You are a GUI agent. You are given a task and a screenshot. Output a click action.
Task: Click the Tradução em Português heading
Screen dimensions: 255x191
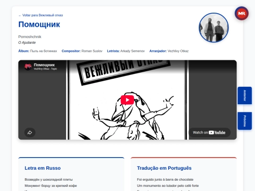[164, 168]
